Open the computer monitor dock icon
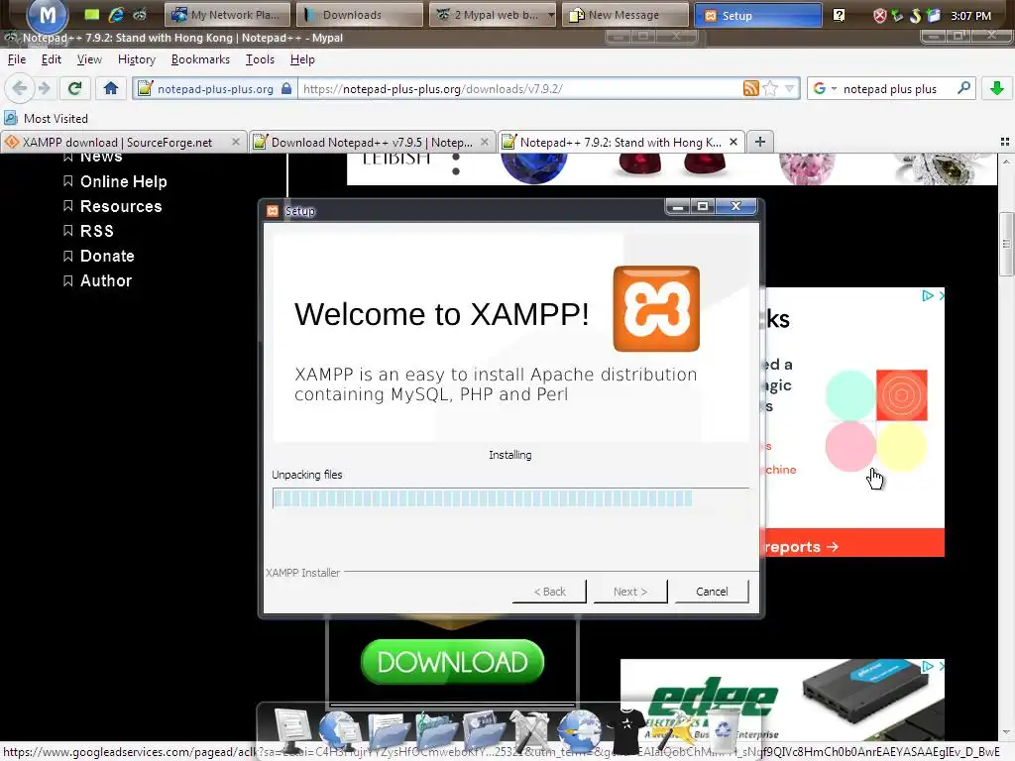 (x=291, y=731)
